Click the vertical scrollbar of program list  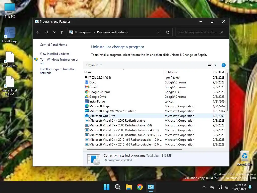[x=227, y=92]
